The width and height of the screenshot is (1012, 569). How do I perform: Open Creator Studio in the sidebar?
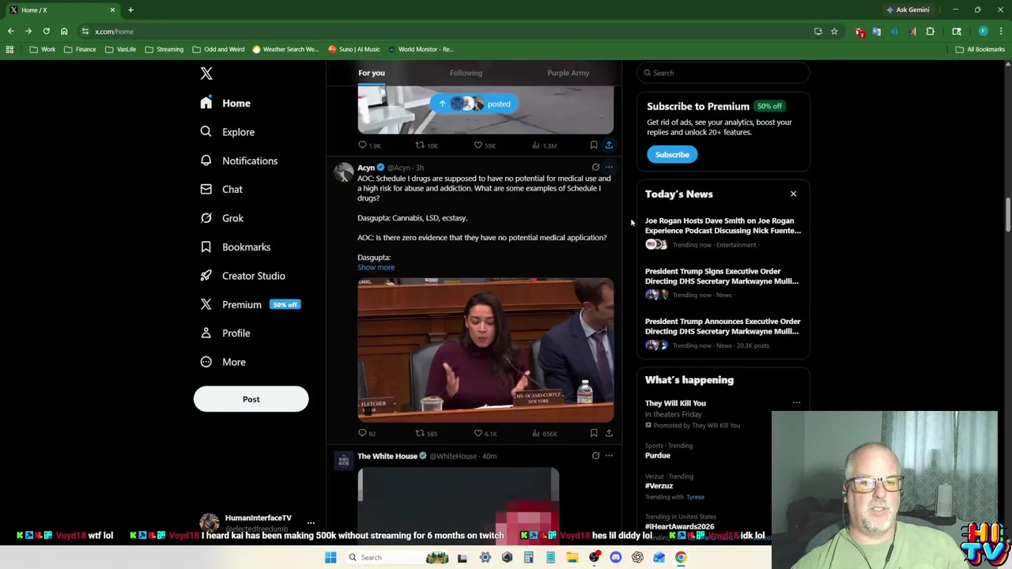(x=243, y=276)
